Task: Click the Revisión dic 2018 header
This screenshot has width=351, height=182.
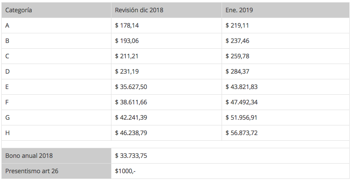Action: [139, 10]
